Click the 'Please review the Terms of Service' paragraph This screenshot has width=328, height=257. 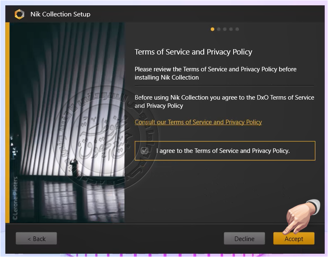point(216,73)
